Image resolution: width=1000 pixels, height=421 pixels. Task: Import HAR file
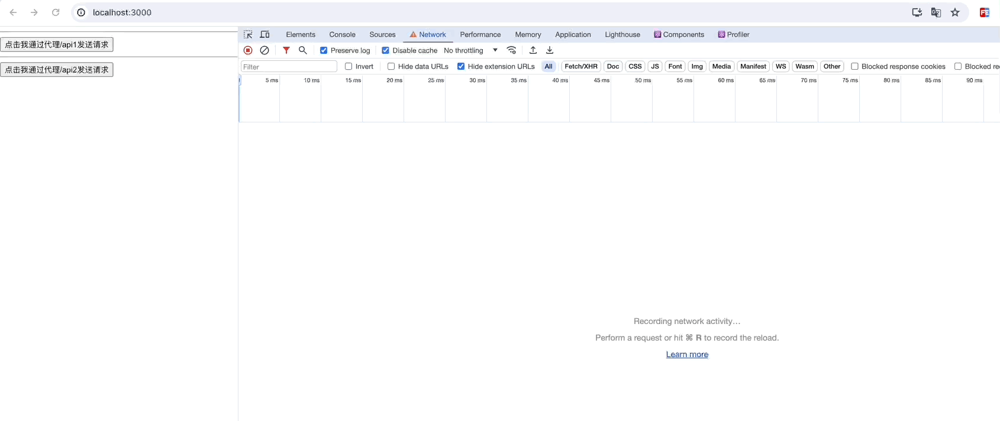point(533,50)
